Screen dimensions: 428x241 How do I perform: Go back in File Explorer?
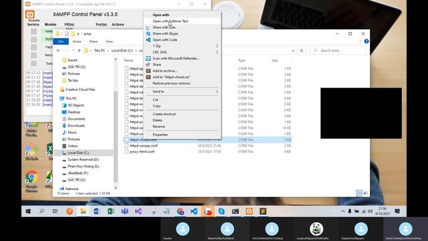coord(58,51)
